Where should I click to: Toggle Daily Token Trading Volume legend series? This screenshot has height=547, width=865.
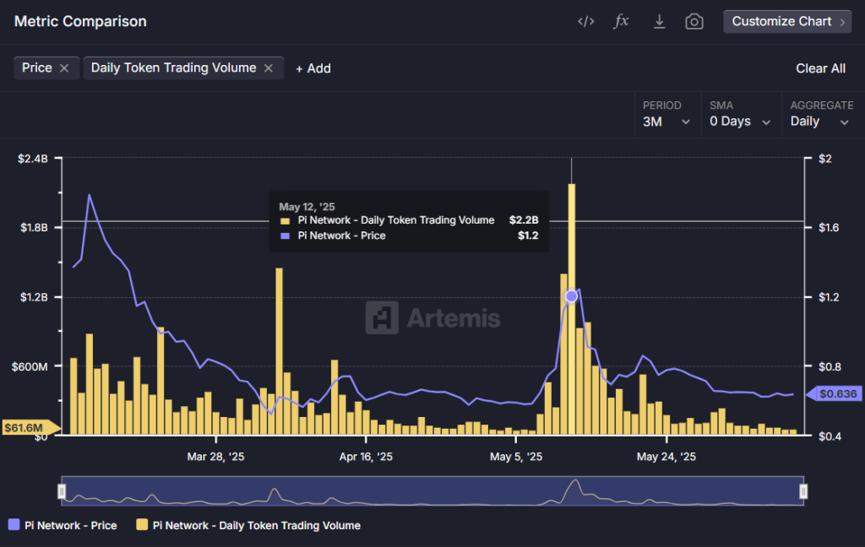point(248,525)
